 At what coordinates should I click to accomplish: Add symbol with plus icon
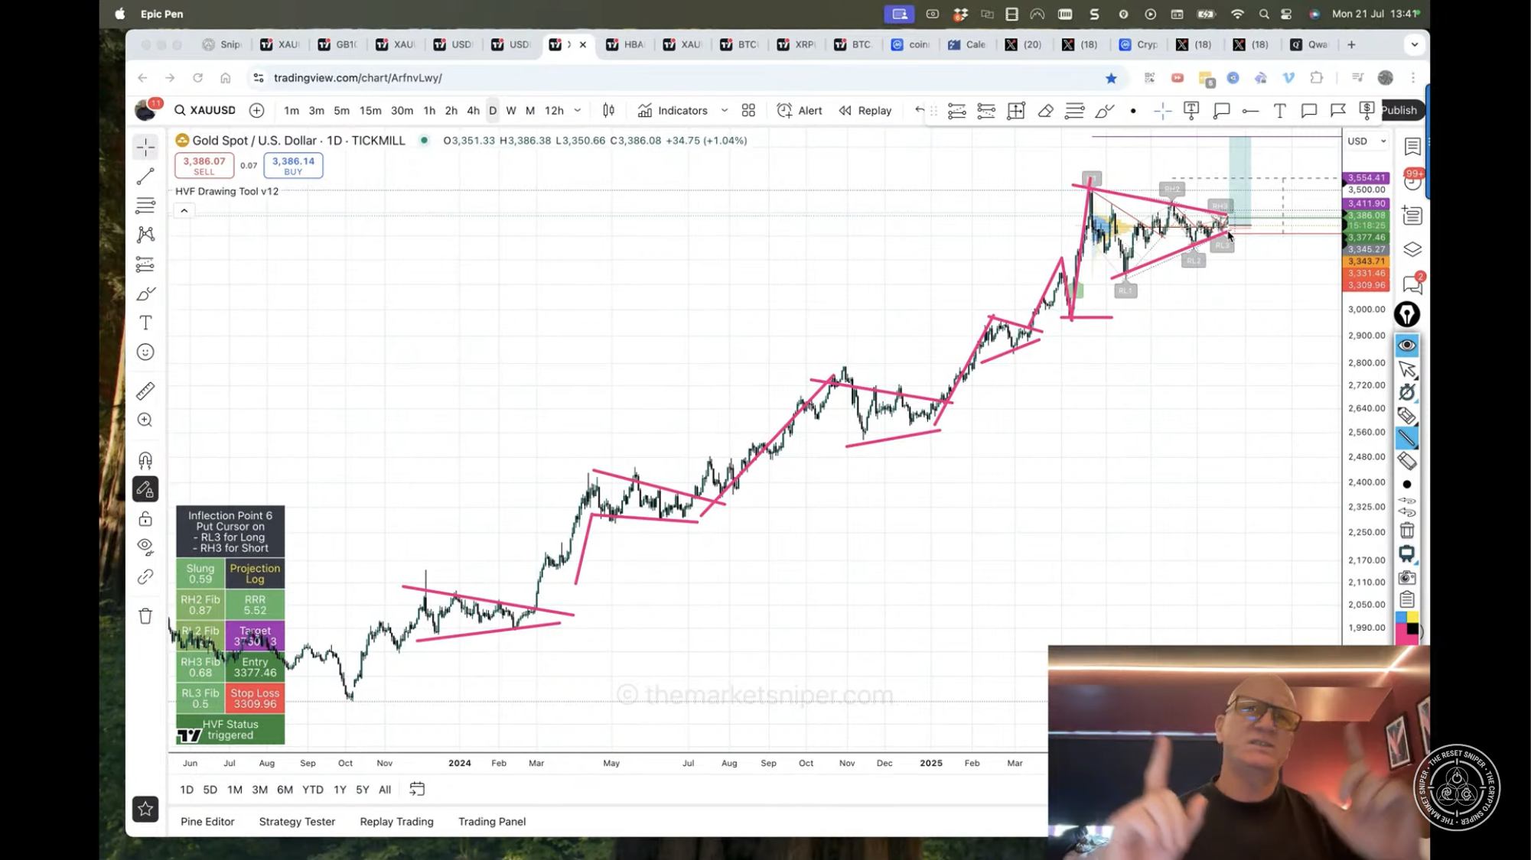[256, 110]
